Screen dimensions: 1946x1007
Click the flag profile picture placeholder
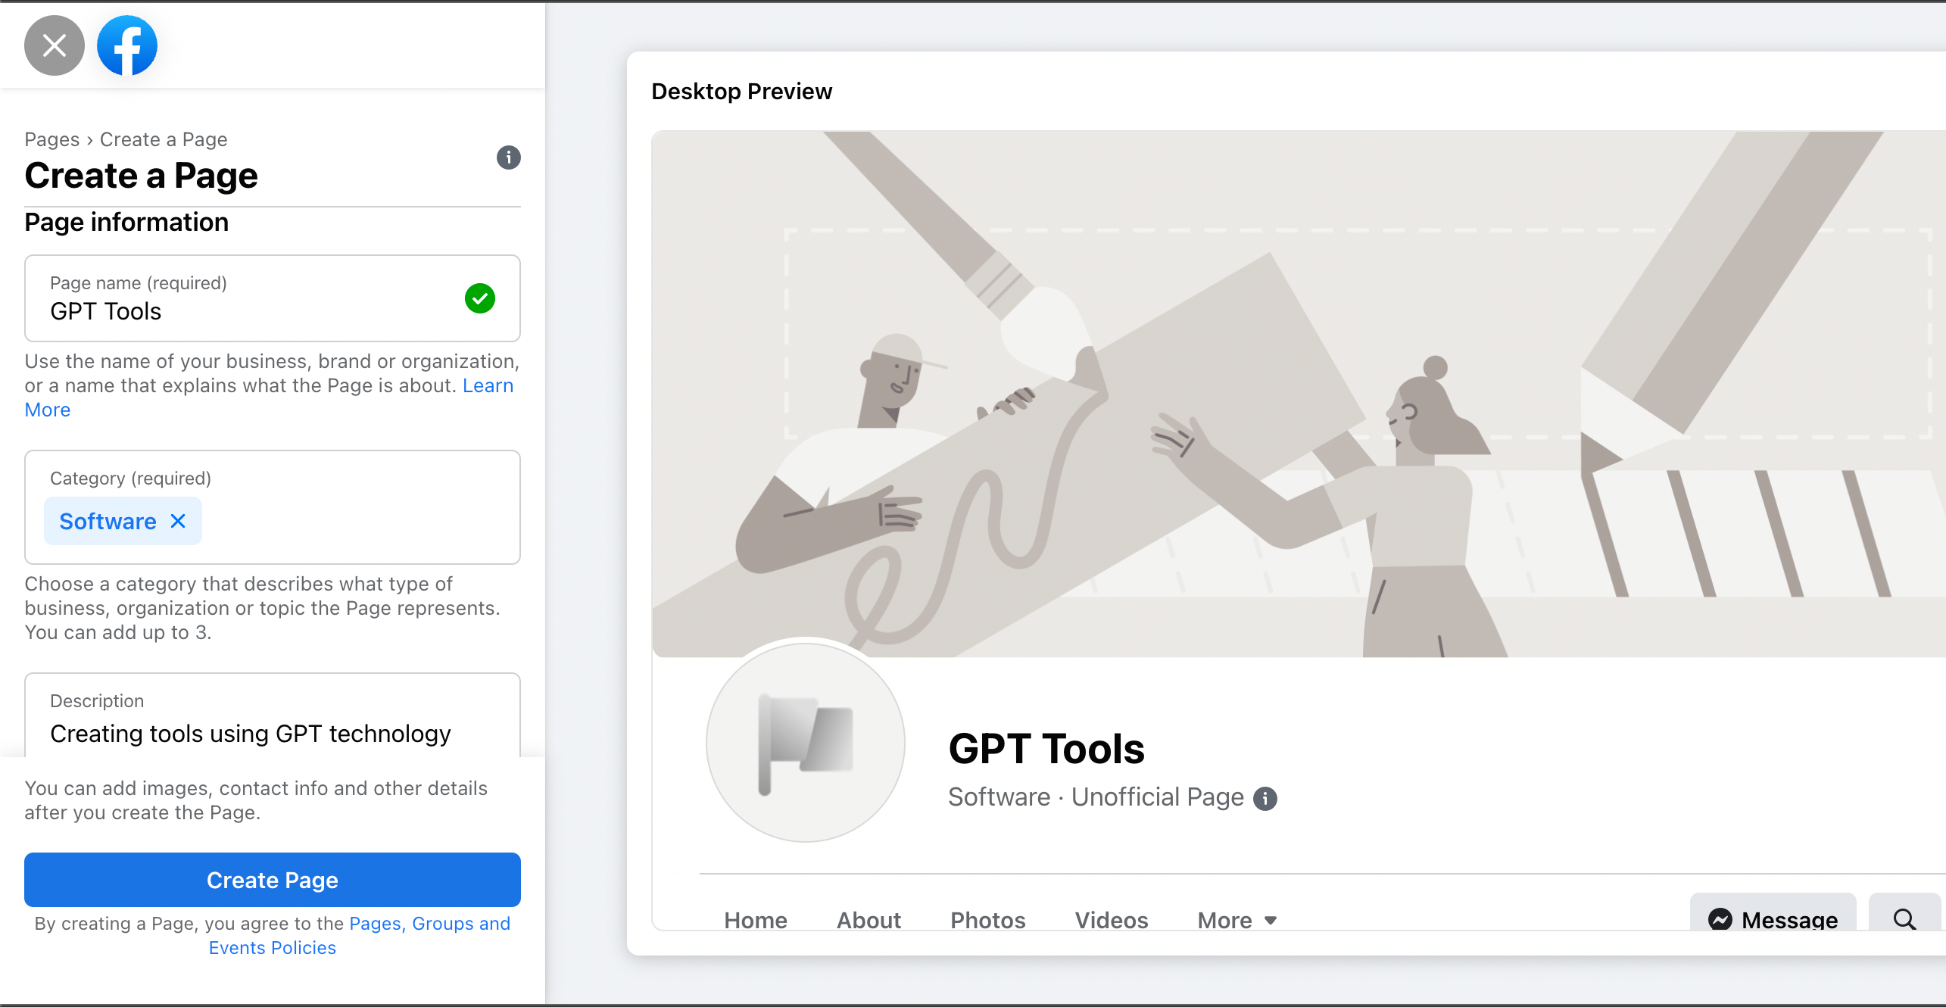point(806,743)
